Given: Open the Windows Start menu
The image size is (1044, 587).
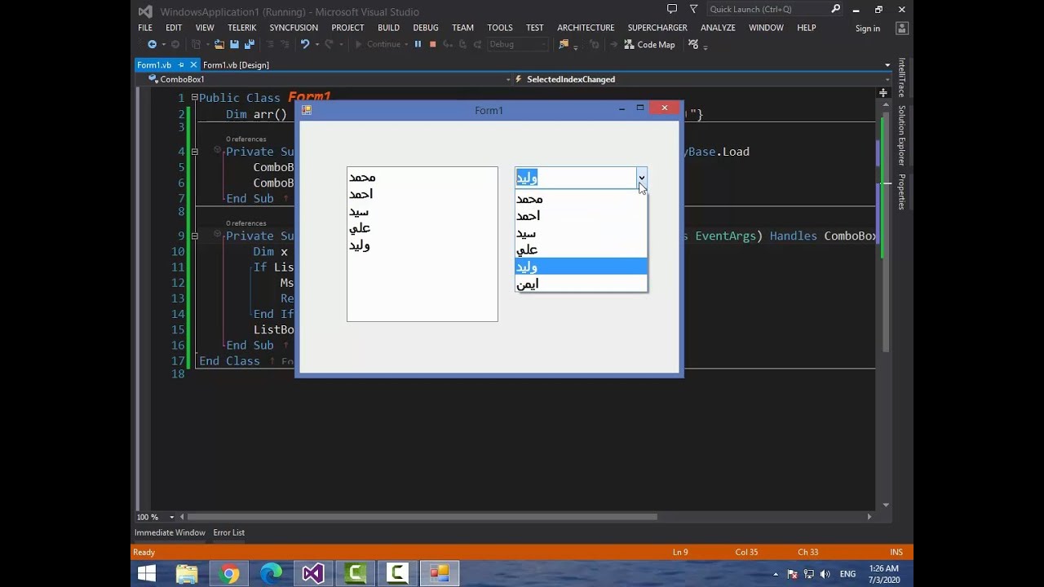Looking at the screenshot, I should [x=147, y=574].
